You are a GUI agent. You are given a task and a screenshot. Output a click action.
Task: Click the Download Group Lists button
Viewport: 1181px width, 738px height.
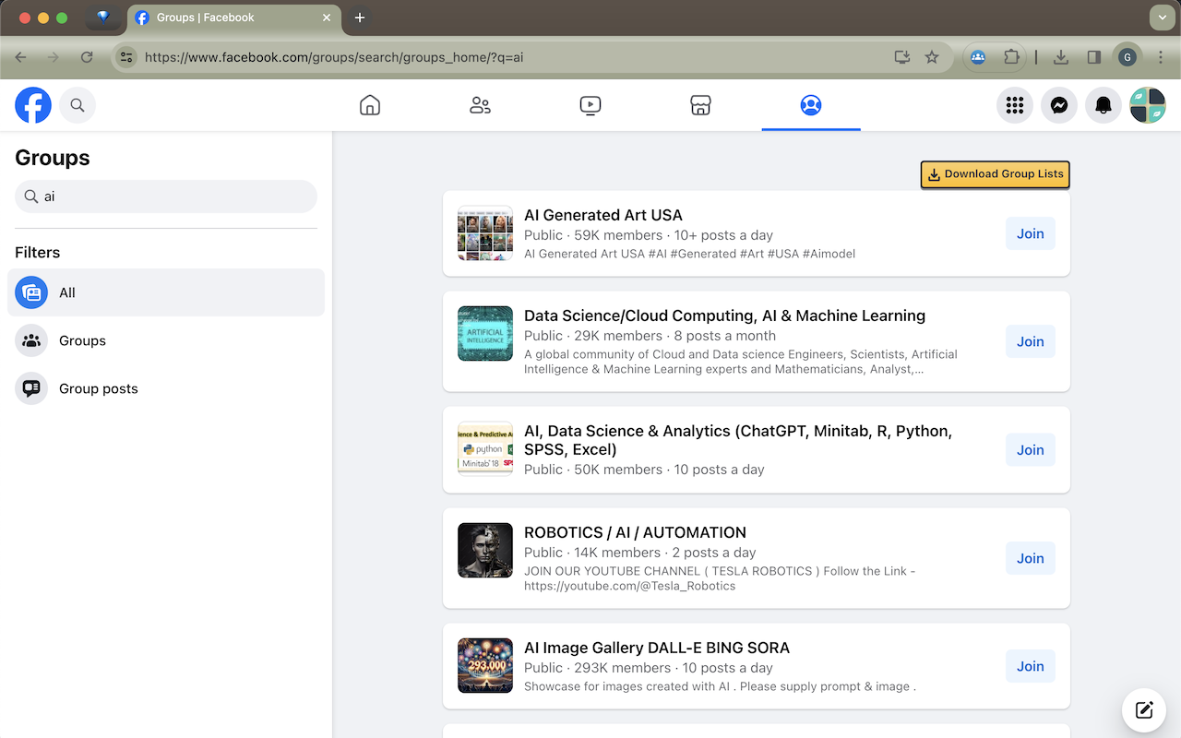click(x=996, y=174)
